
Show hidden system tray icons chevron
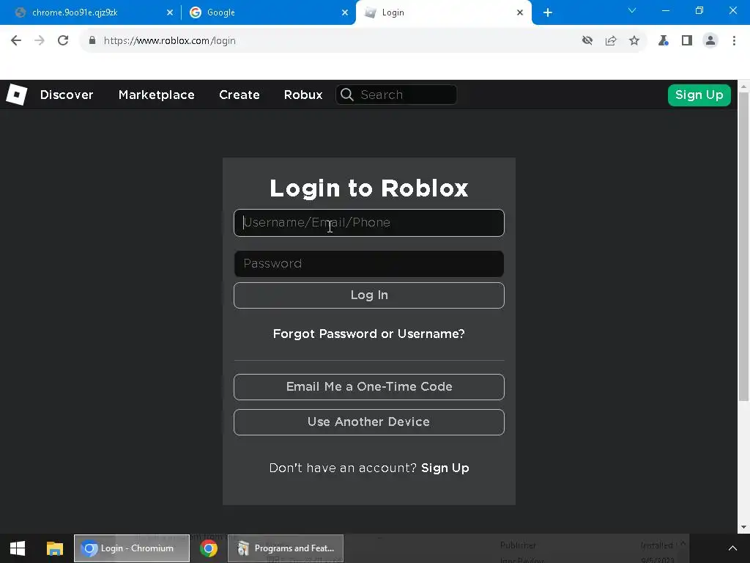(x=732, y=548)
